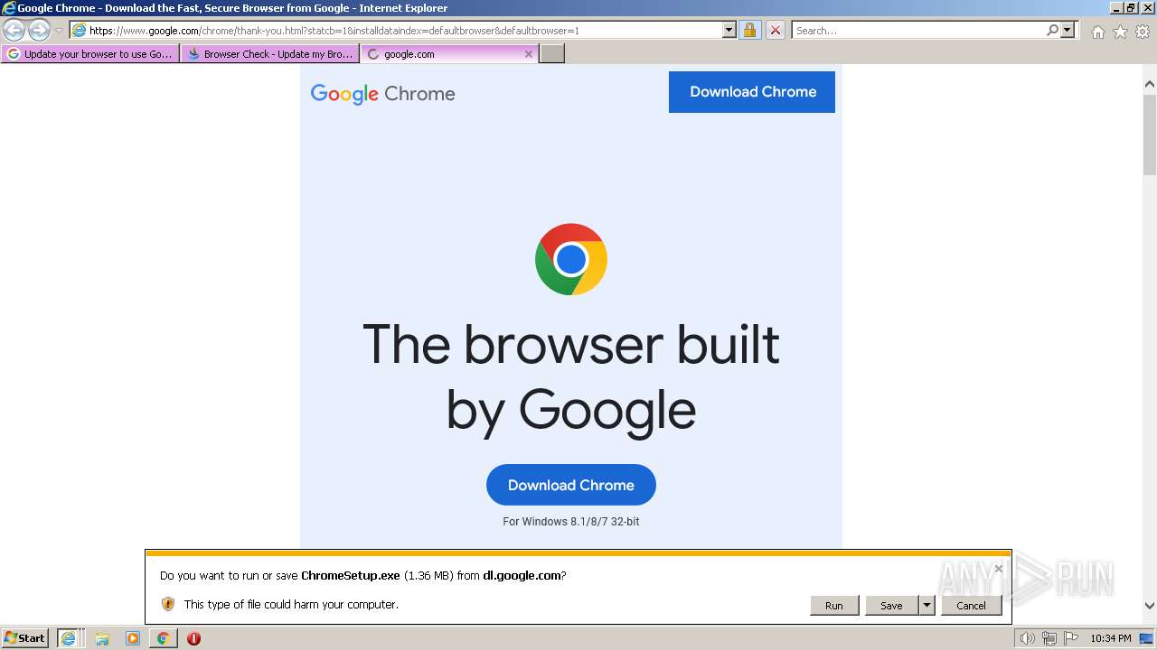Click the Show desktop tray icon
The image size is (1157, 650).
(x=1147, y=638)
